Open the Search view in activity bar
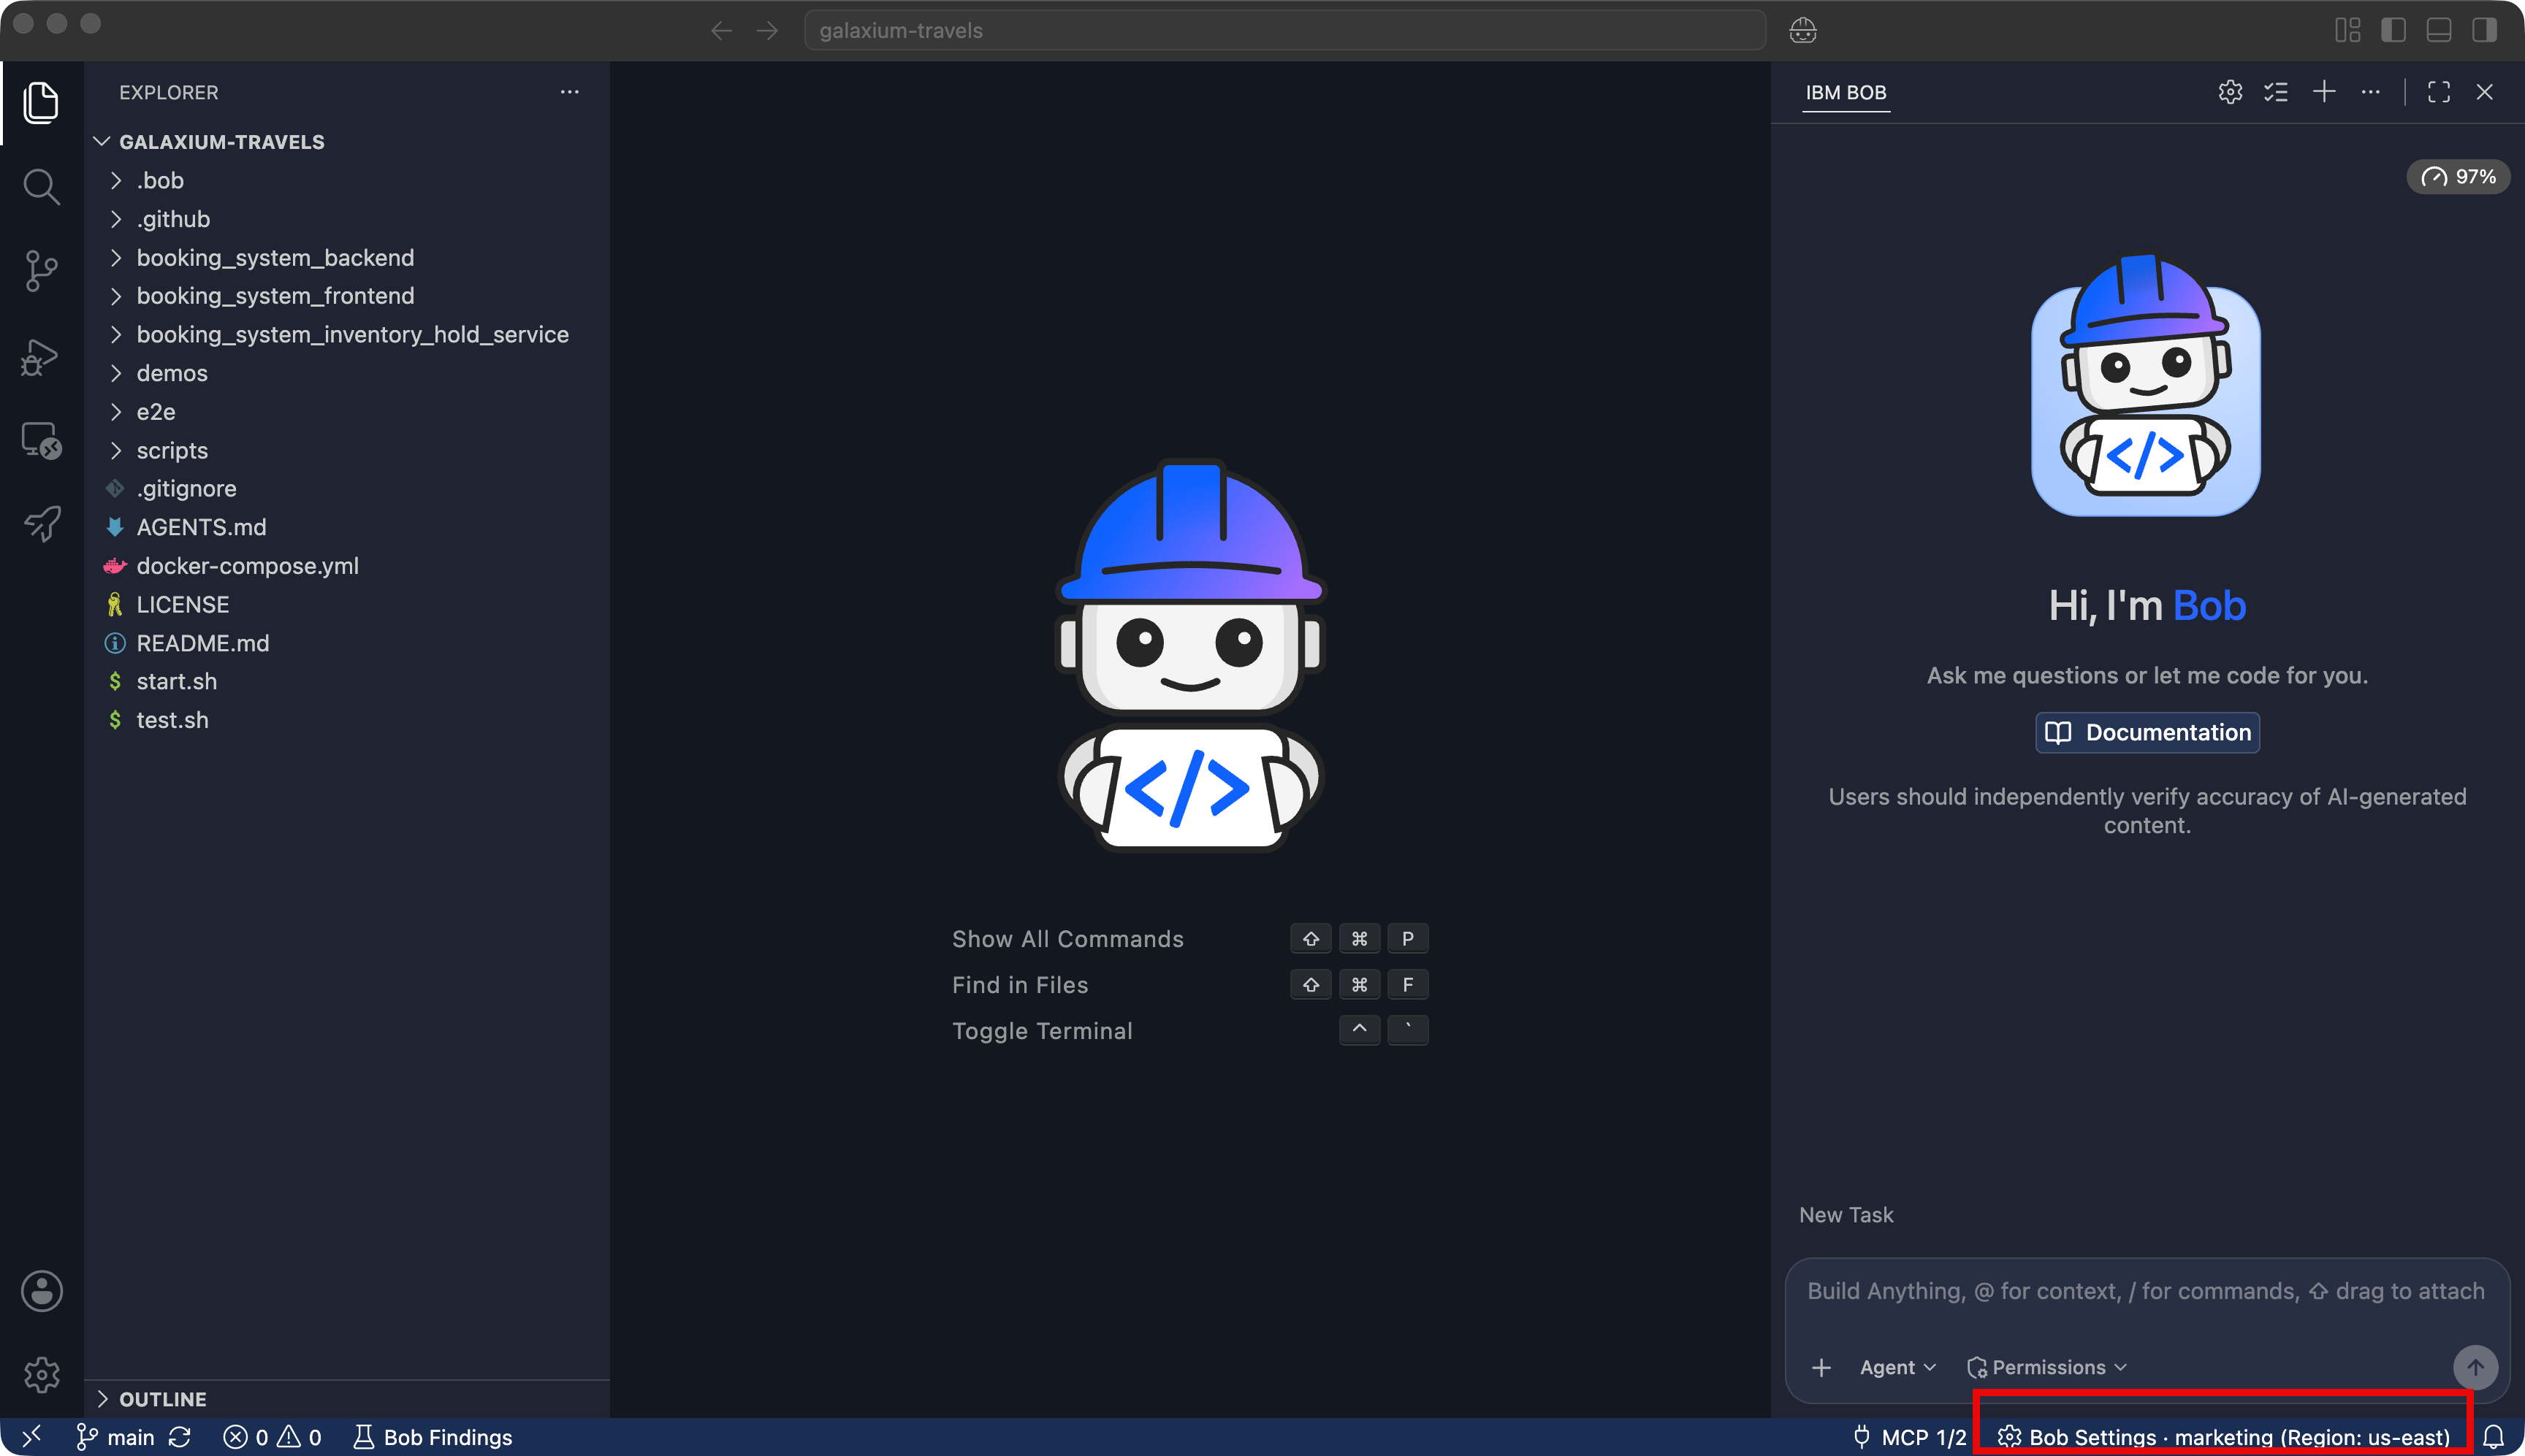This screenshot has height=1456, width=2525. 41,187
